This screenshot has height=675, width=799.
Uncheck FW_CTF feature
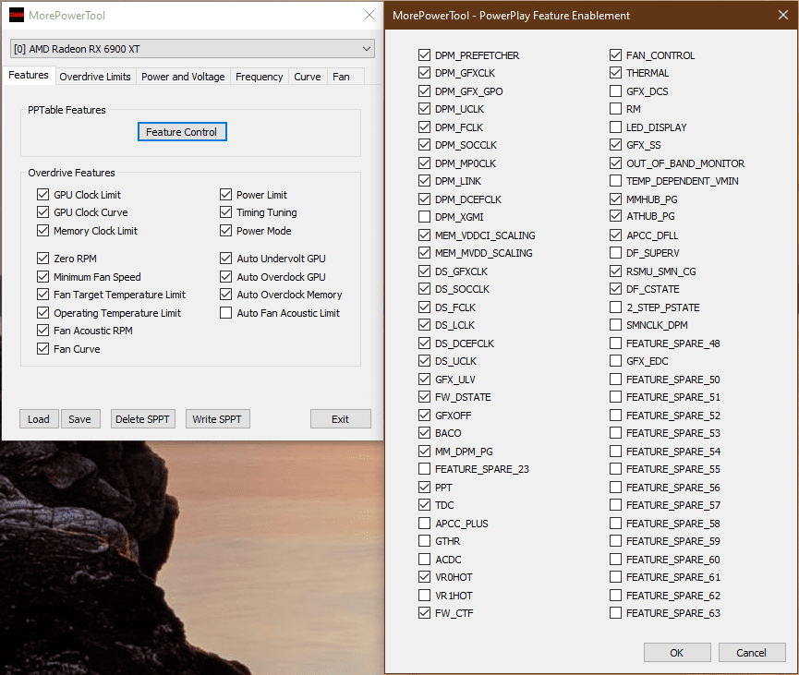click(424, 613)
